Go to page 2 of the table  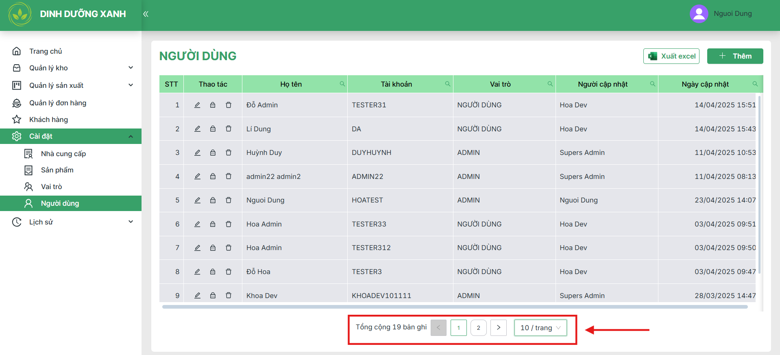coord(479,328)
